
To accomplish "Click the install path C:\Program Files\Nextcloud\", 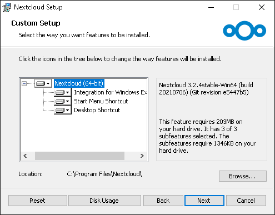I will [x=104, y=174].
